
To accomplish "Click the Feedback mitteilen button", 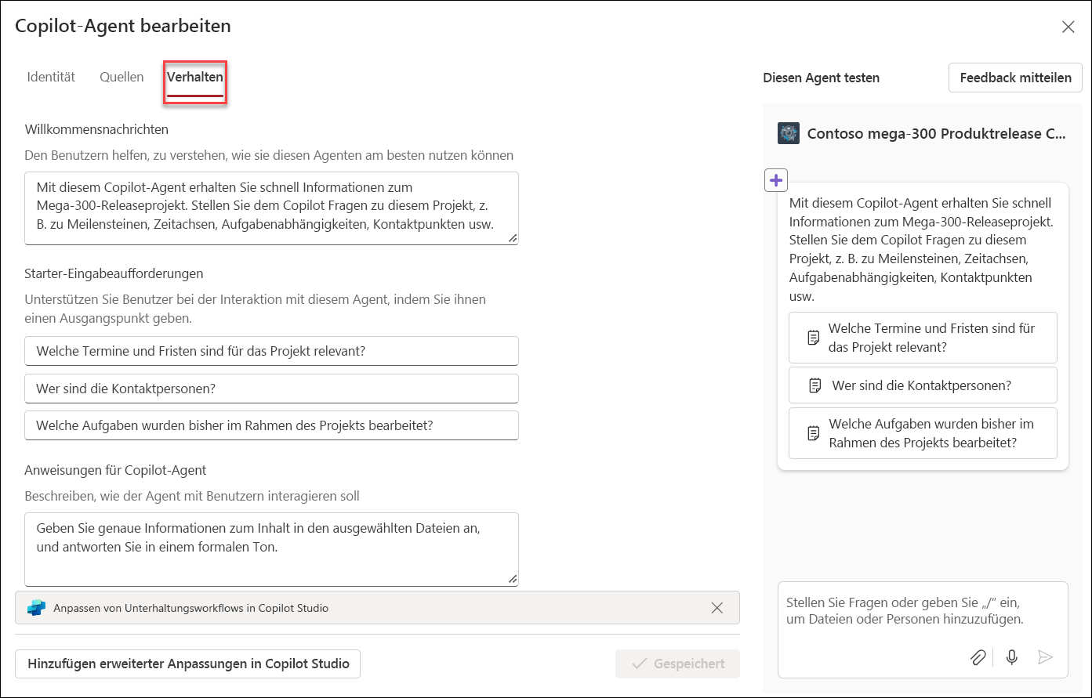I will (x=1015, y=78).
